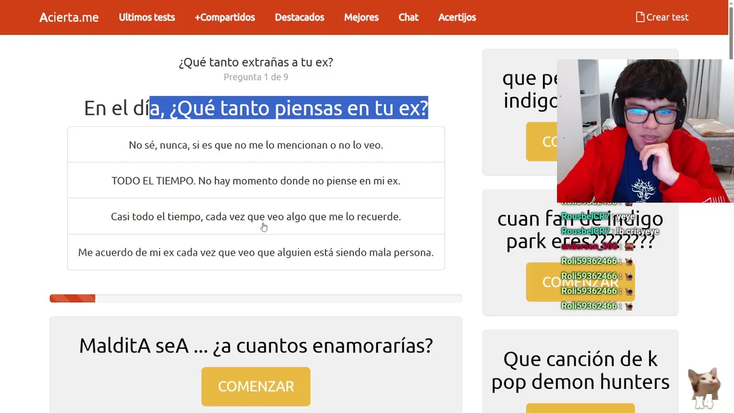Click the streamer webcam overlay
The height and width of the screenshot is (413, 734).
point(645,131)
